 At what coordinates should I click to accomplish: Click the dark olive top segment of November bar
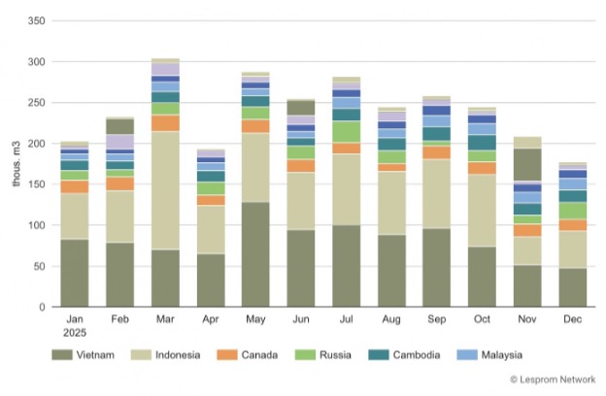pos(527,164)
